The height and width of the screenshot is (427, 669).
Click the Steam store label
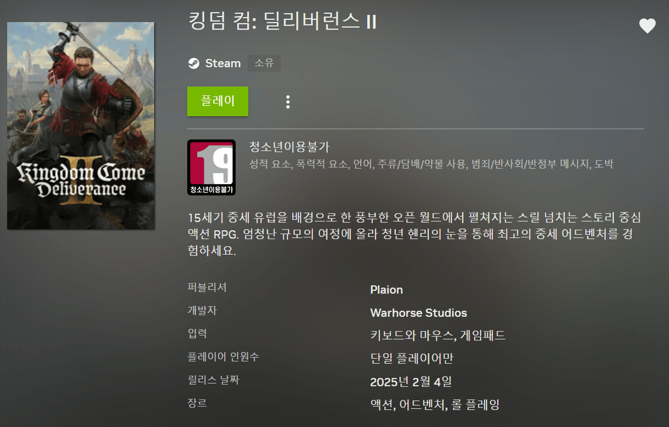pos(223,63)
